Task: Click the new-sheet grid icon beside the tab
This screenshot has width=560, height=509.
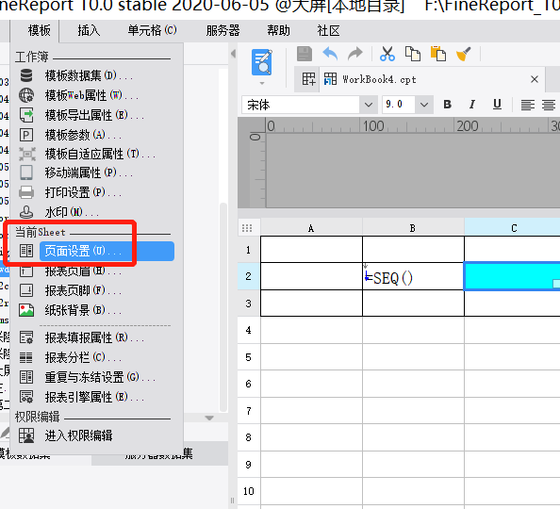Action: coord(308,79)
